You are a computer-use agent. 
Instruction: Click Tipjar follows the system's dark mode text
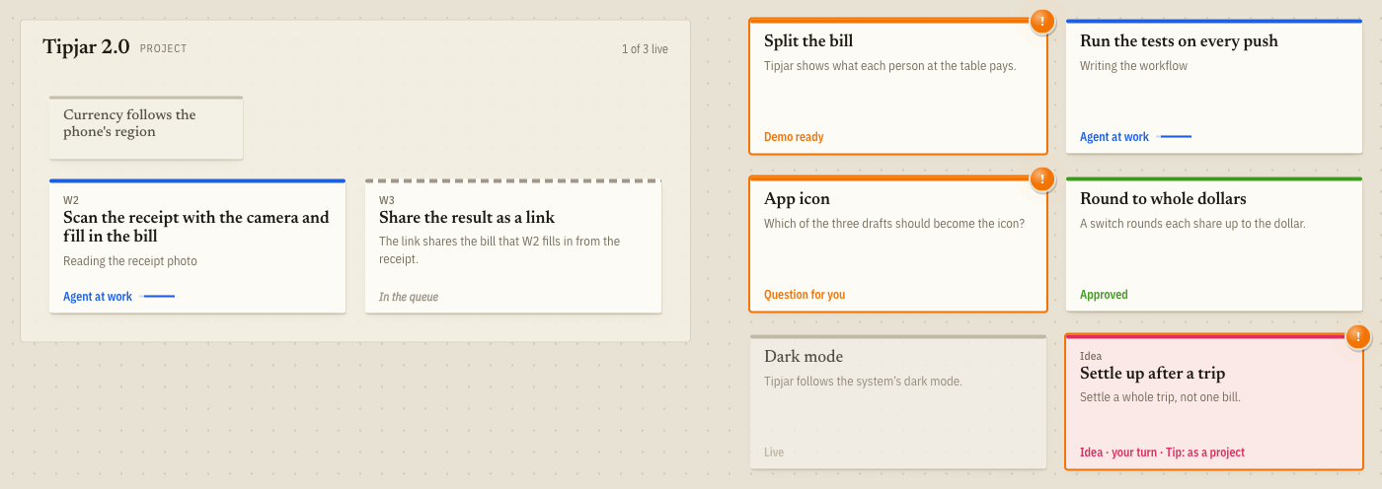(863, 382)
